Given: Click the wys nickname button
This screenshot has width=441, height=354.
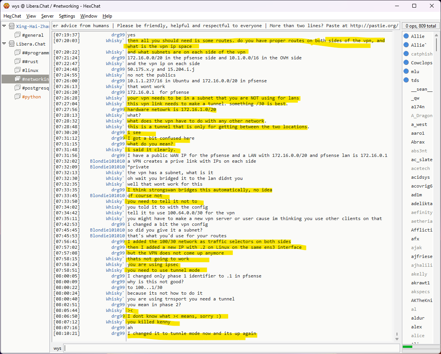Looking at the screenshot, I should pyautogui.click(x=57, y=348).
